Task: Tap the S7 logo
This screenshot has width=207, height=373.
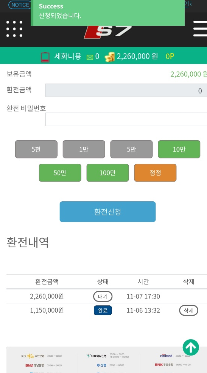Action: point(108,32)
